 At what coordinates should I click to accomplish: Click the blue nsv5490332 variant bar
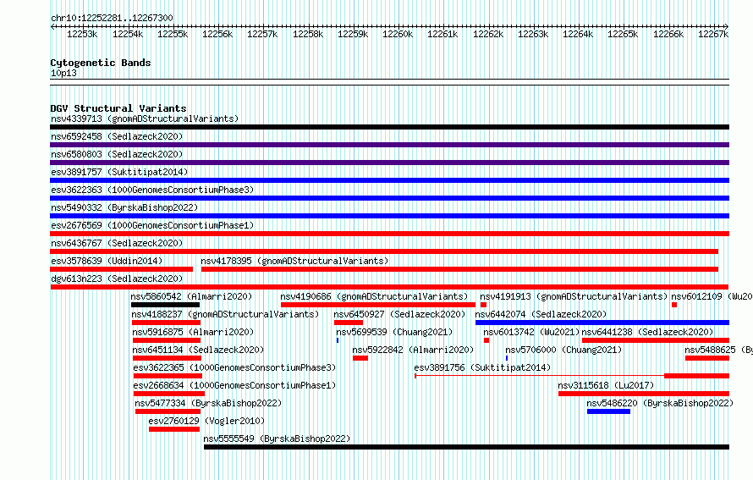[x=389, y=216]
